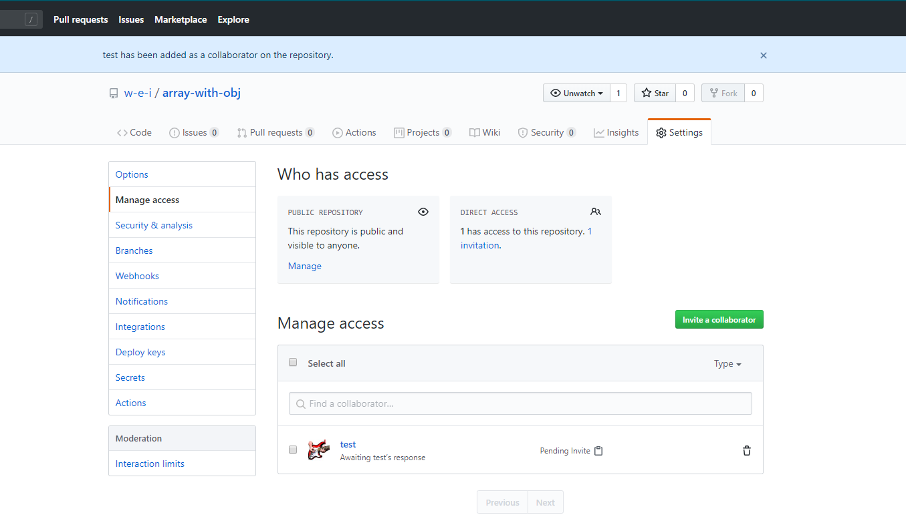906x529 pixels.
Task: Open Notifications settings
Action: click(182, 301)
